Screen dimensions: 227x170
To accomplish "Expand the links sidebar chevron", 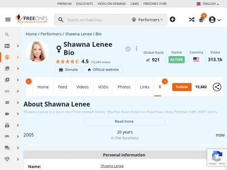I will coord(18,91).
